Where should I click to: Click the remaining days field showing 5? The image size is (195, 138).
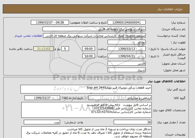[x=65, y=49]
